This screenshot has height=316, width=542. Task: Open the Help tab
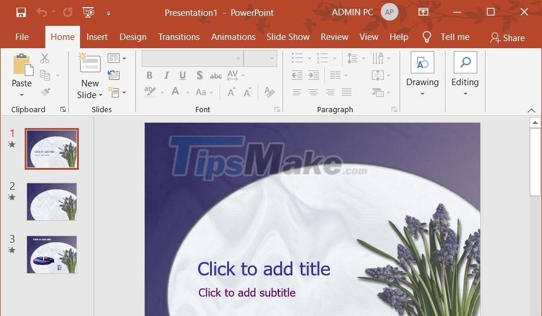[x=399, y=37]
